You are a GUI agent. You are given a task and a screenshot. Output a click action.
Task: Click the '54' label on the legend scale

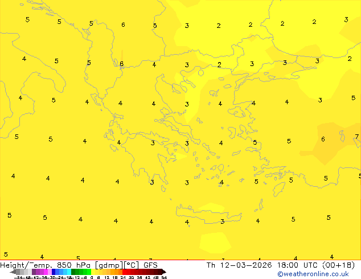click(164, 278)
